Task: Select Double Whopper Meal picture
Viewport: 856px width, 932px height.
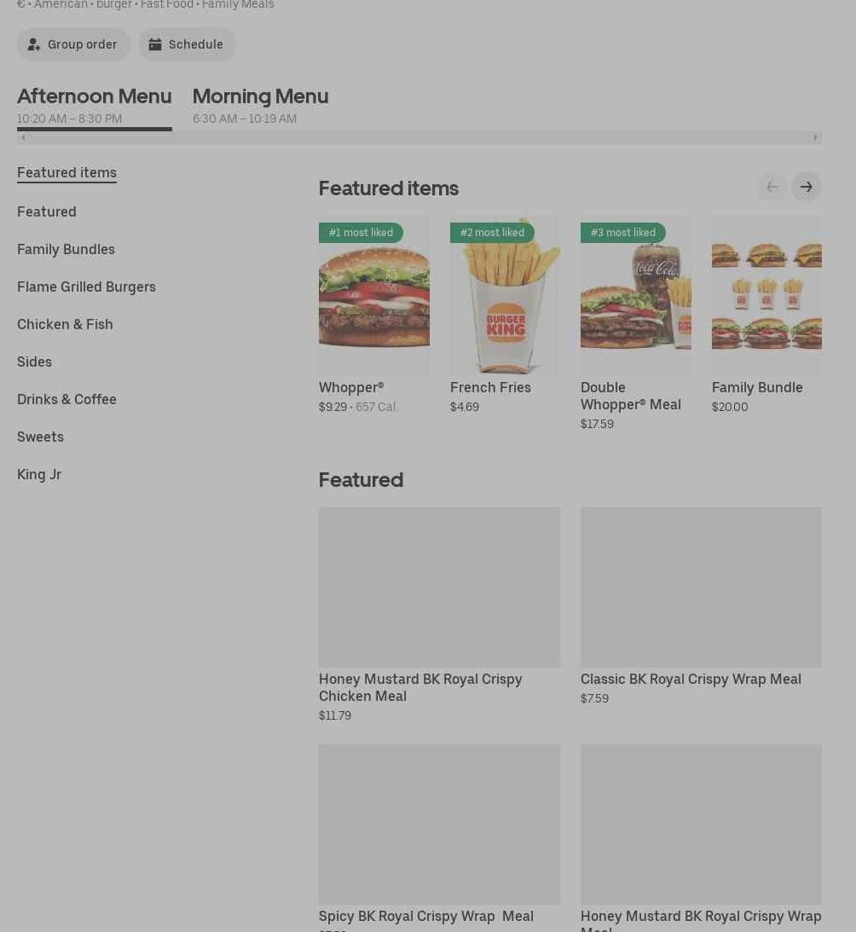Action: 635,295
